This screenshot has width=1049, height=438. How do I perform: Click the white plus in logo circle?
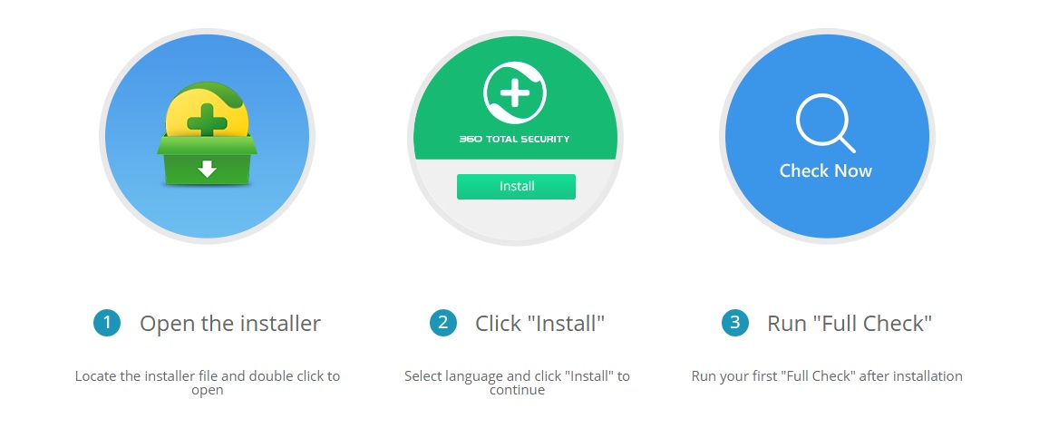click(514, 92)
